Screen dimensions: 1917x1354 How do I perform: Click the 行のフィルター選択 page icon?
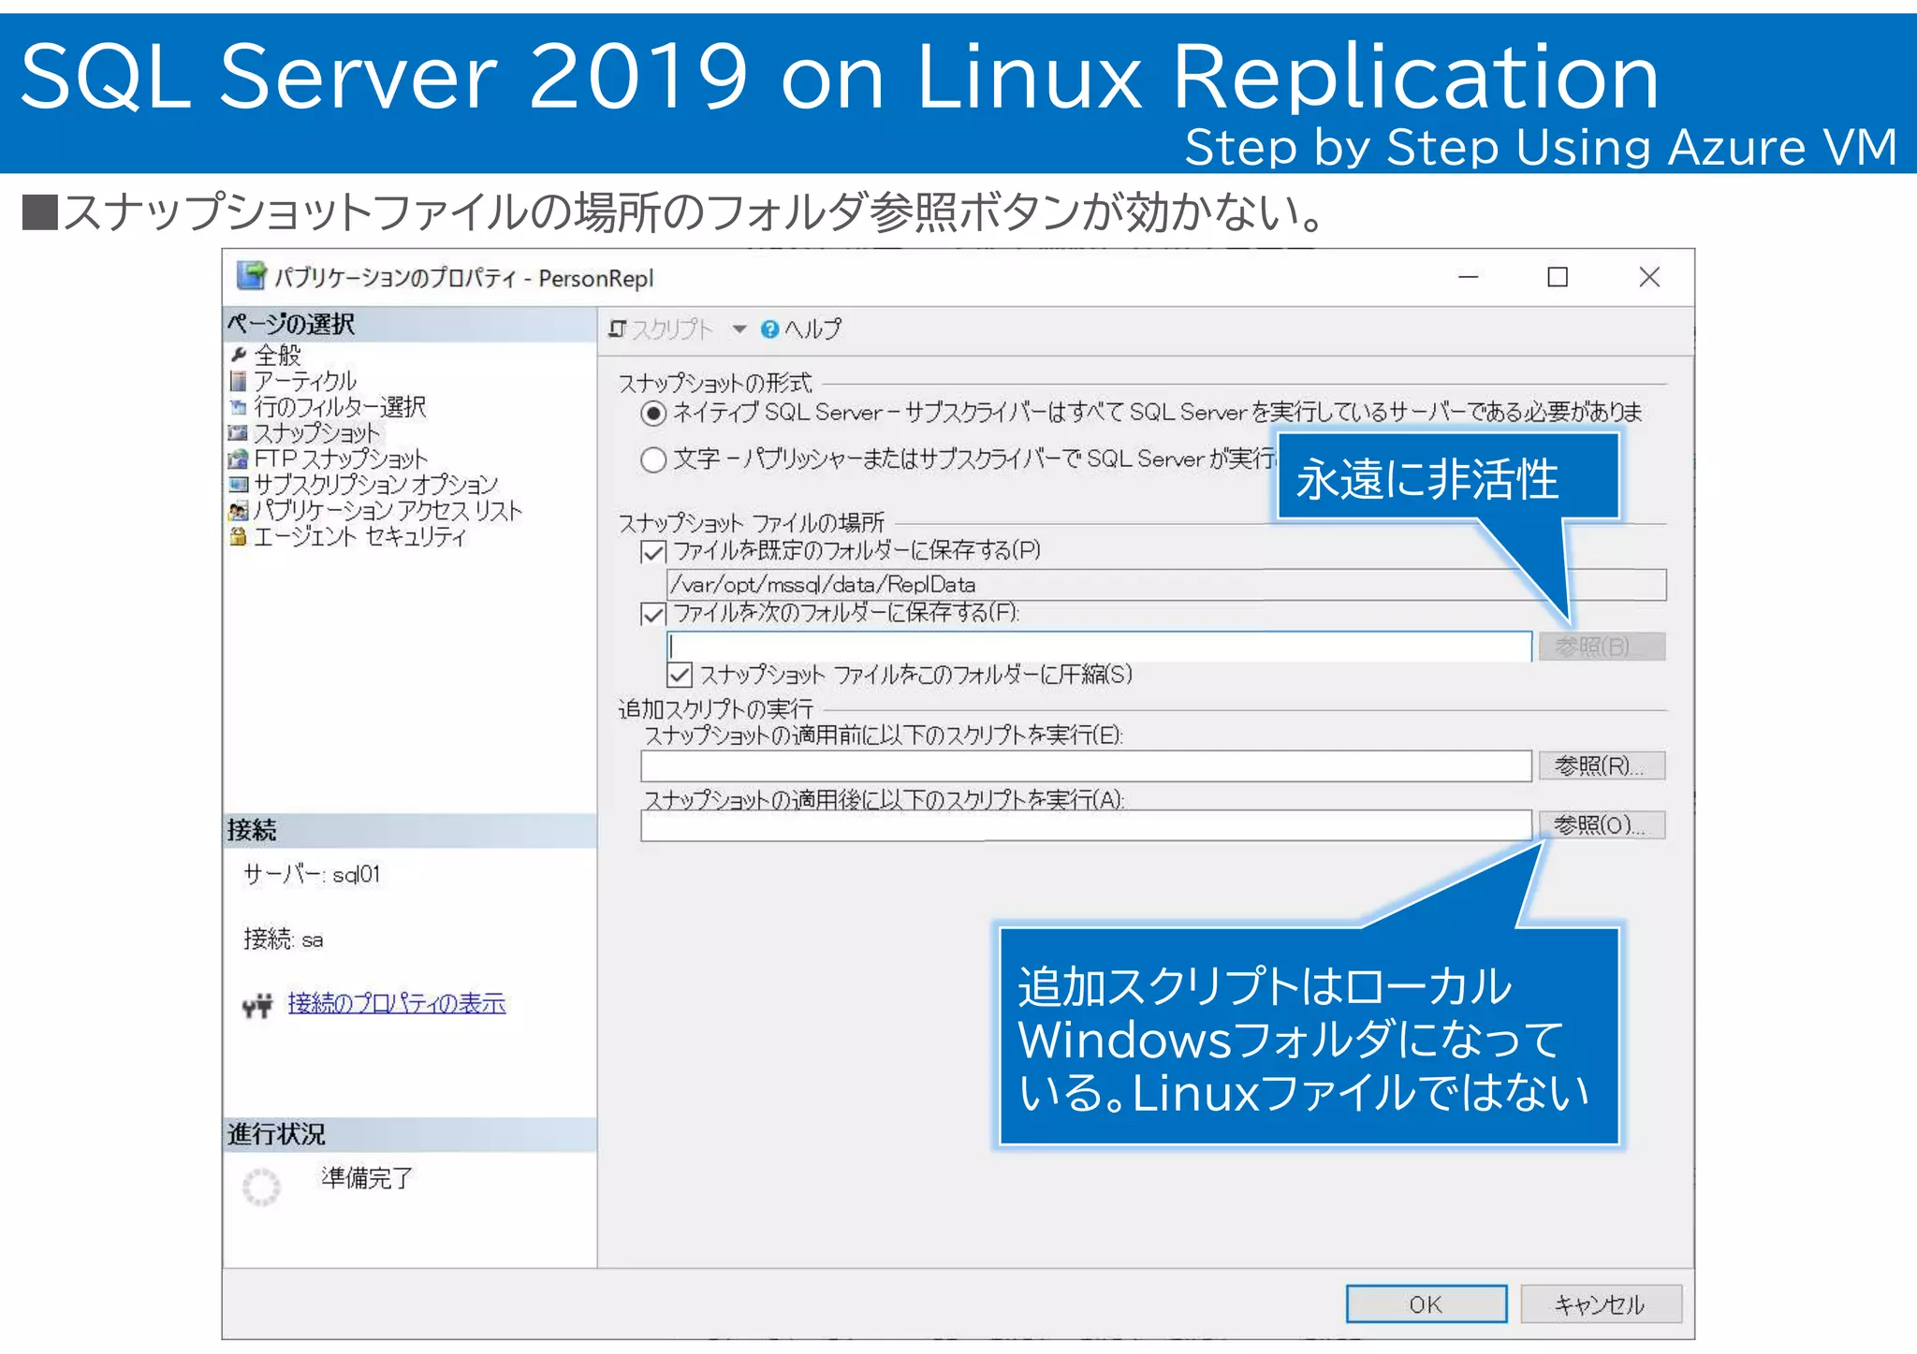pos(239,407)
